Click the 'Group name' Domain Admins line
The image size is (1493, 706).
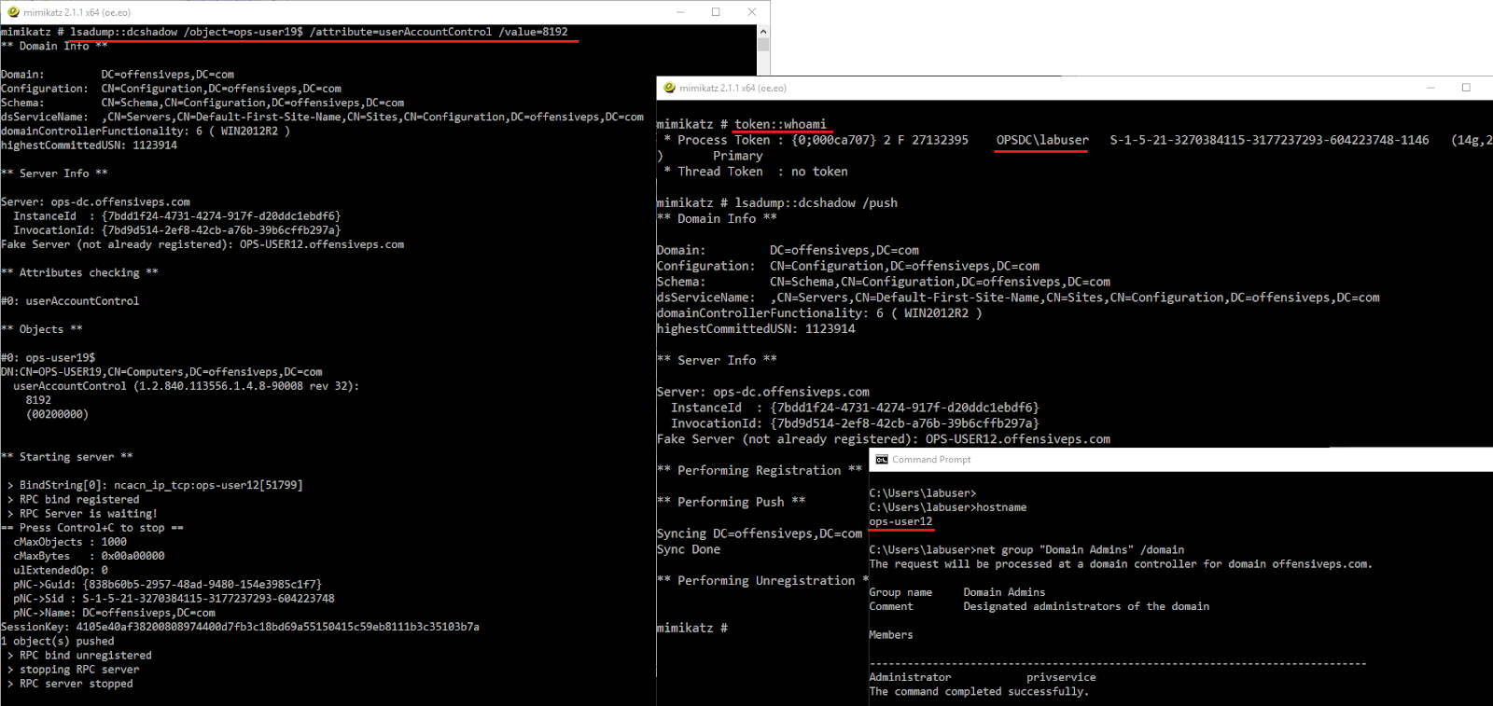(957, 592)
